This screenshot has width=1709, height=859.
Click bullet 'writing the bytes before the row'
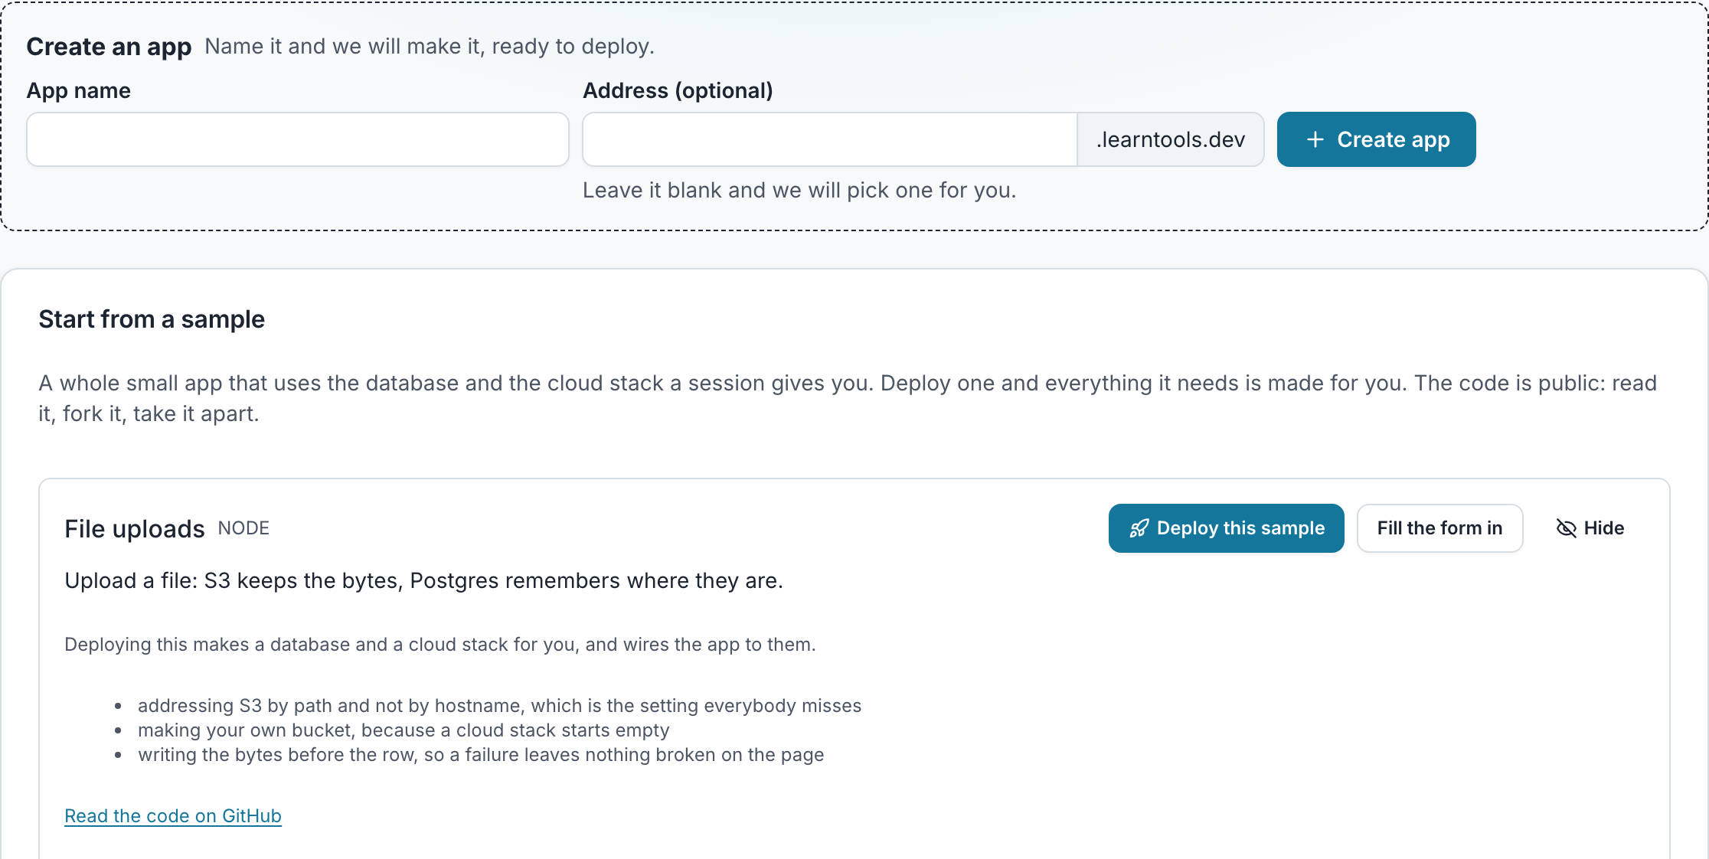coord(481,754)
